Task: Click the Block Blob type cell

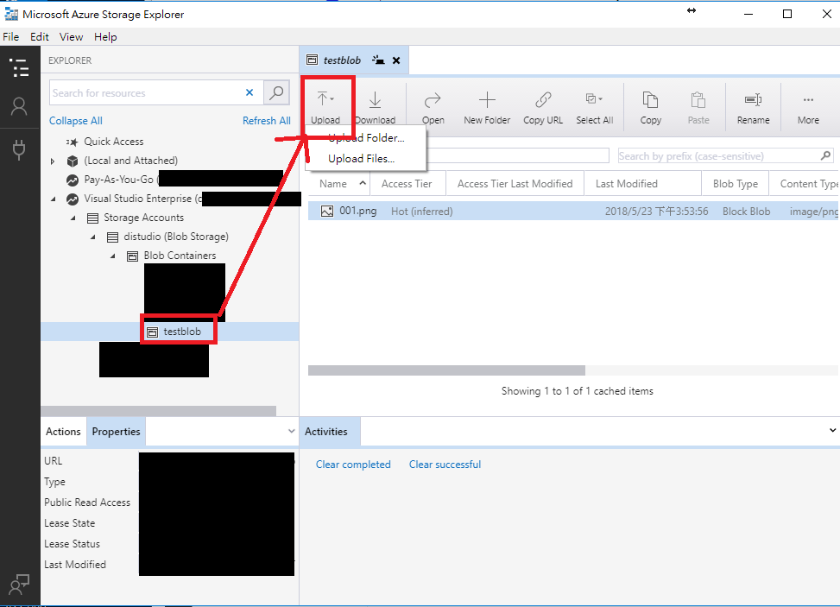Action: (x=746, y=212)
